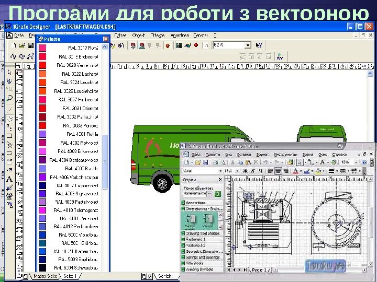Open the zoom percentage dropdown in Visio
The width and height of the screenshot is (377, 282).
[356, 162]
